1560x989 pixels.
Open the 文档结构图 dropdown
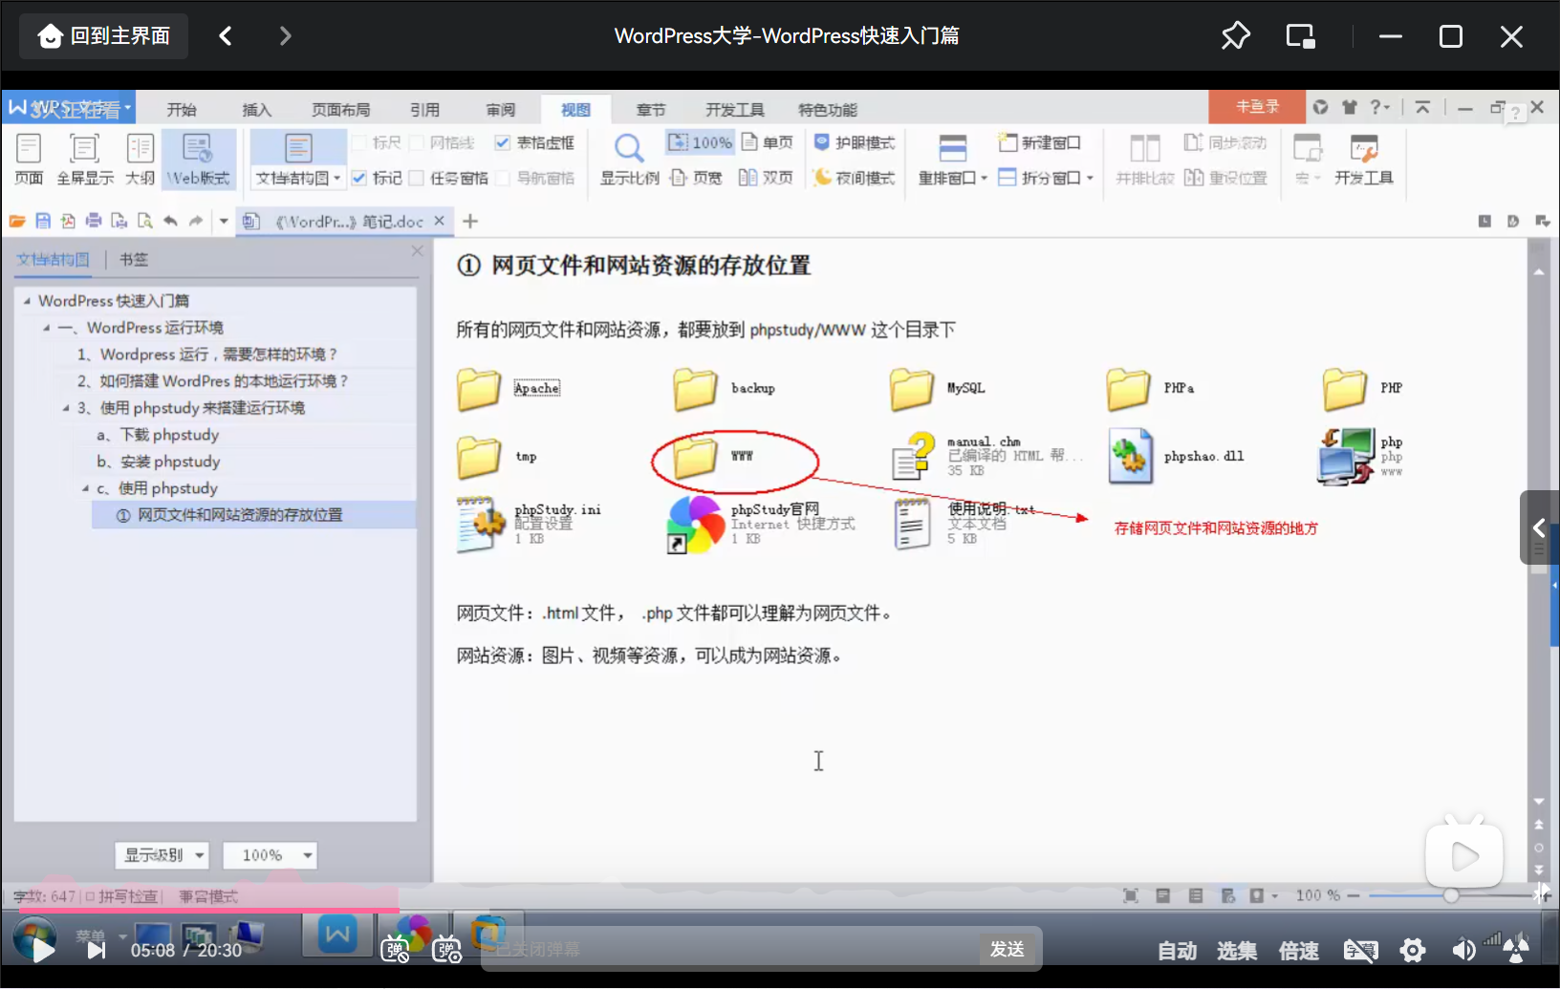click(x=298, y=178)
